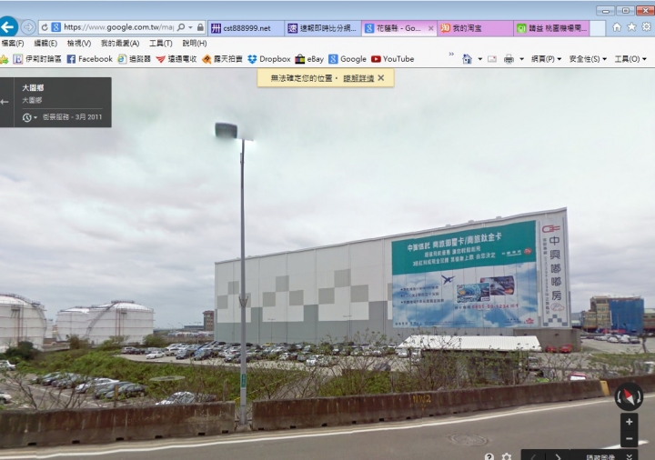655x460 pixels.
Task: Switch to the green-icon tab on the far right
Action: [x=552, y=28]
